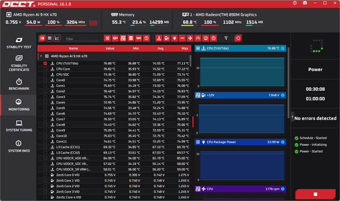340x201 pixels.
Task: Toggle the GPU hardware filter icon
Action: tap(115, 38)
